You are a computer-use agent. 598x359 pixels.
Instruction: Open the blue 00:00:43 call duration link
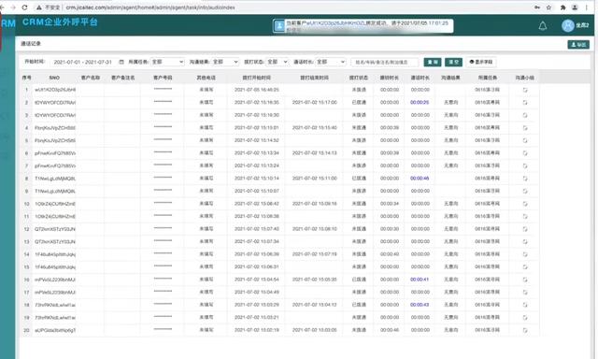[420, 305]
